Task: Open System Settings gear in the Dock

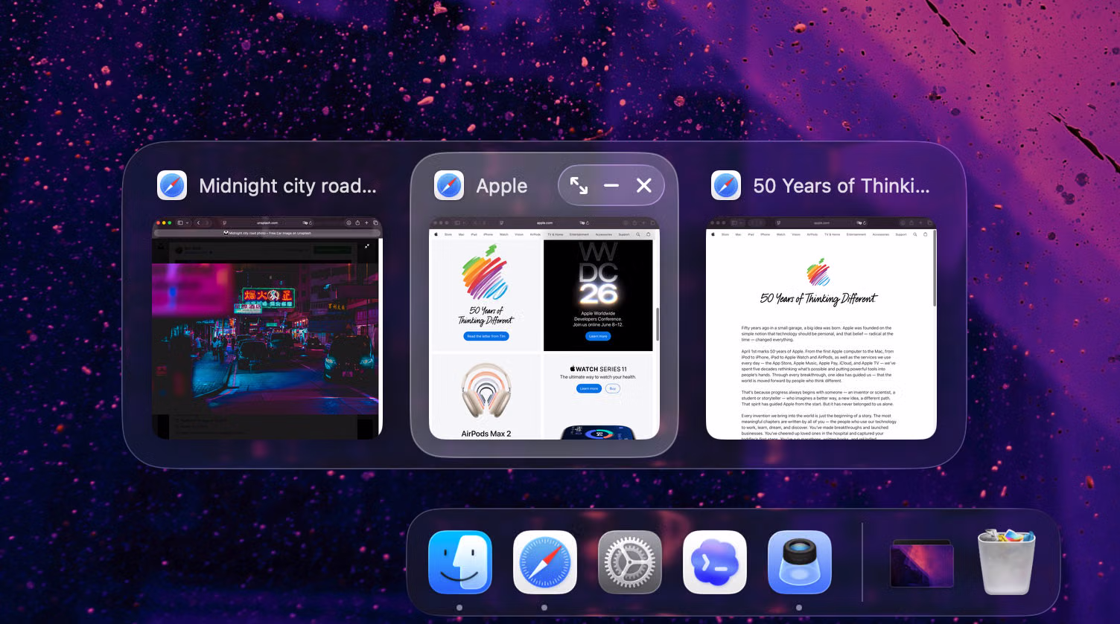Action: pos(630,562)
